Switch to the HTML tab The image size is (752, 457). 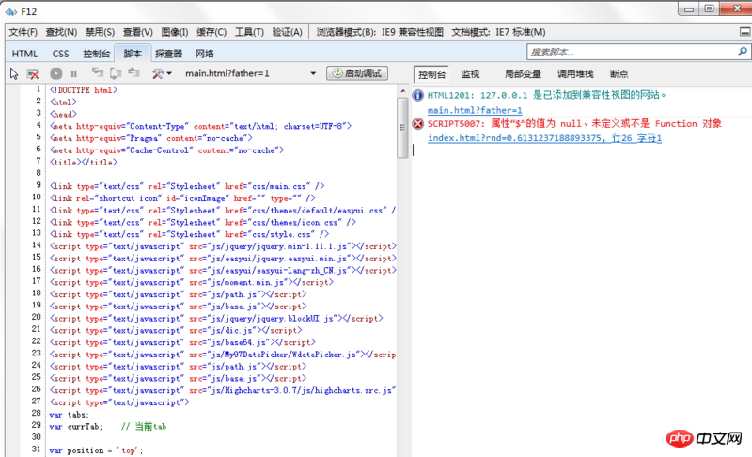coord(24,54)
